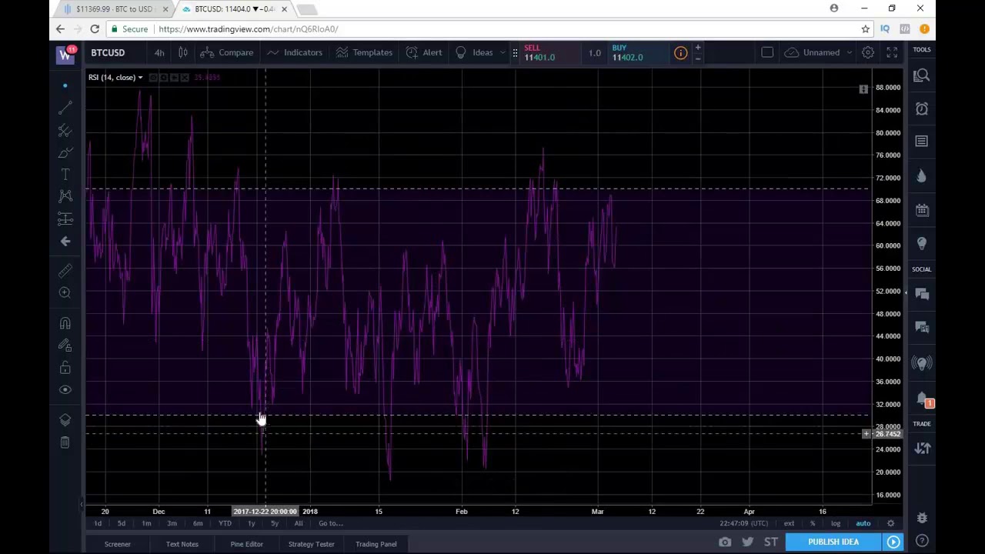The width and height of the screenshot is (985, 554).
Task: Click the trash icon to remove drawings
Action: [65, 442]
